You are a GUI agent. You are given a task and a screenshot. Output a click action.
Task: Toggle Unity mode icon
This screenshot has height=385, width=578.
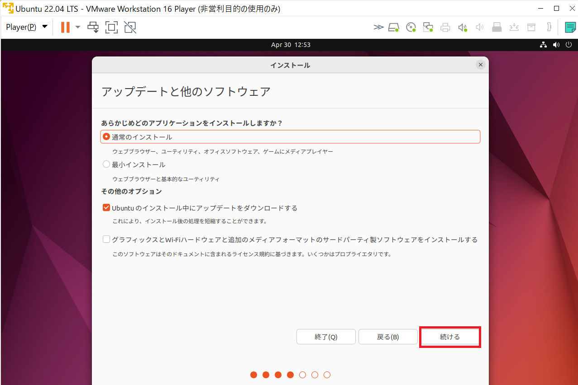pyautogui.click(x=130, y=27)
